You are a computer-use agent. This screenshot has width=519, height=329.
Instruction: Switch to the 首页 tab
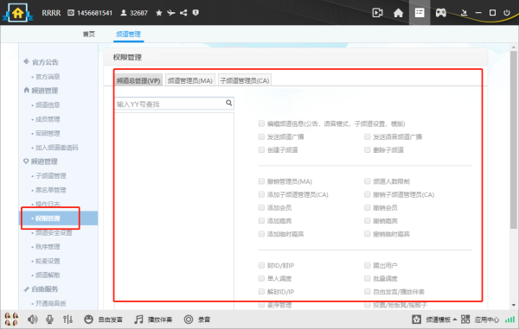pos(89,34)
